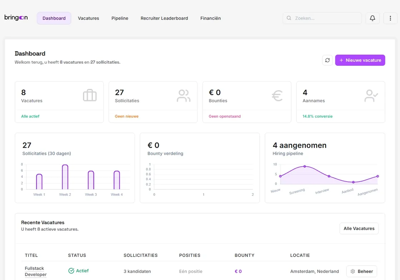The width and height of the screenshot is (400, 280).
Task: Click the people icon on Sollicitaties card
Action: [x=184, y=95]
